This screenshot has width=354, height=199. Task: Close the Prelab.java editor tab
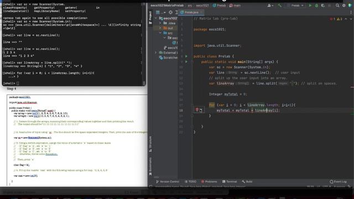point(201,12)
